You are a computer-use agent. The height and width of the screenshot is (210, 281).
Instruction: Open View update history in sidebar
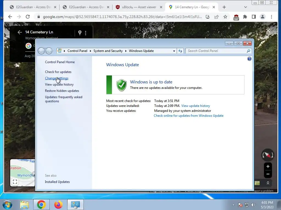(59, 84)
